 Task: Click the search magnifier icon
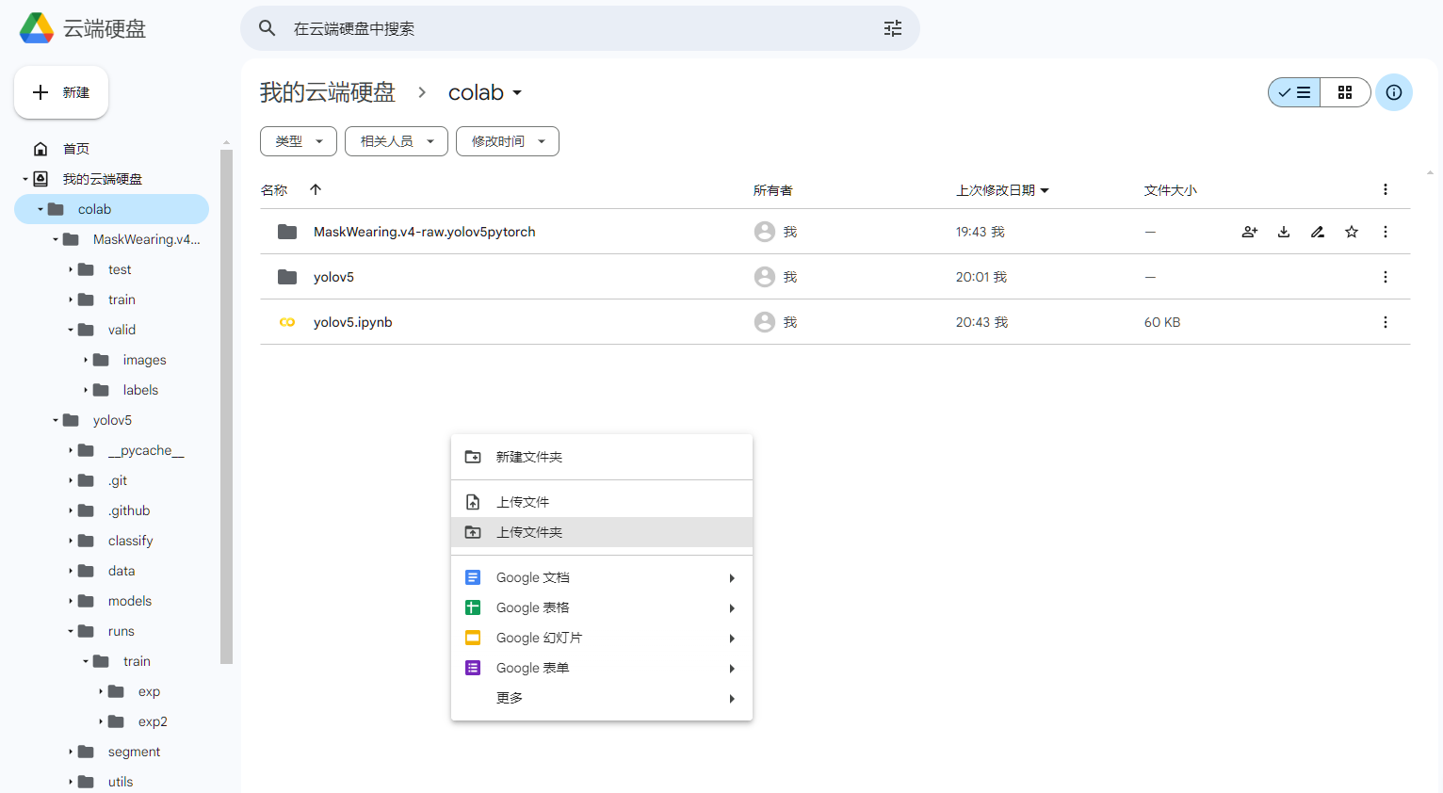tap(268, 28)
